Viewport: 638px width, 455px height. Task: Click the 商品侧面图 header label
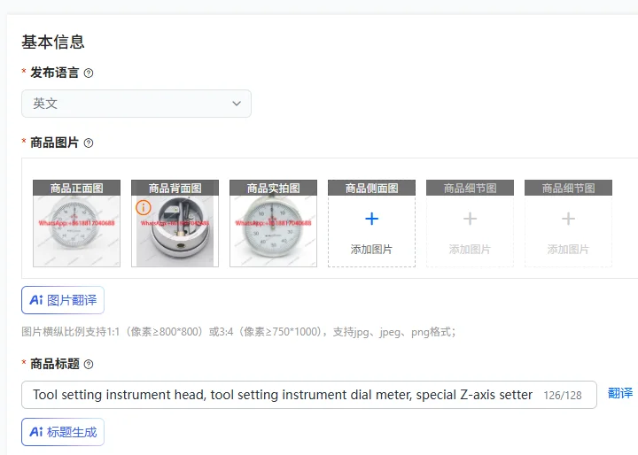(371, 189)
